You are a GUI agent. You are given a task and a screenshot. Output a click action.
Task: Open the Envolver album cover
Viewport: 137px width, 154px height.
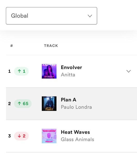(49, 71)
